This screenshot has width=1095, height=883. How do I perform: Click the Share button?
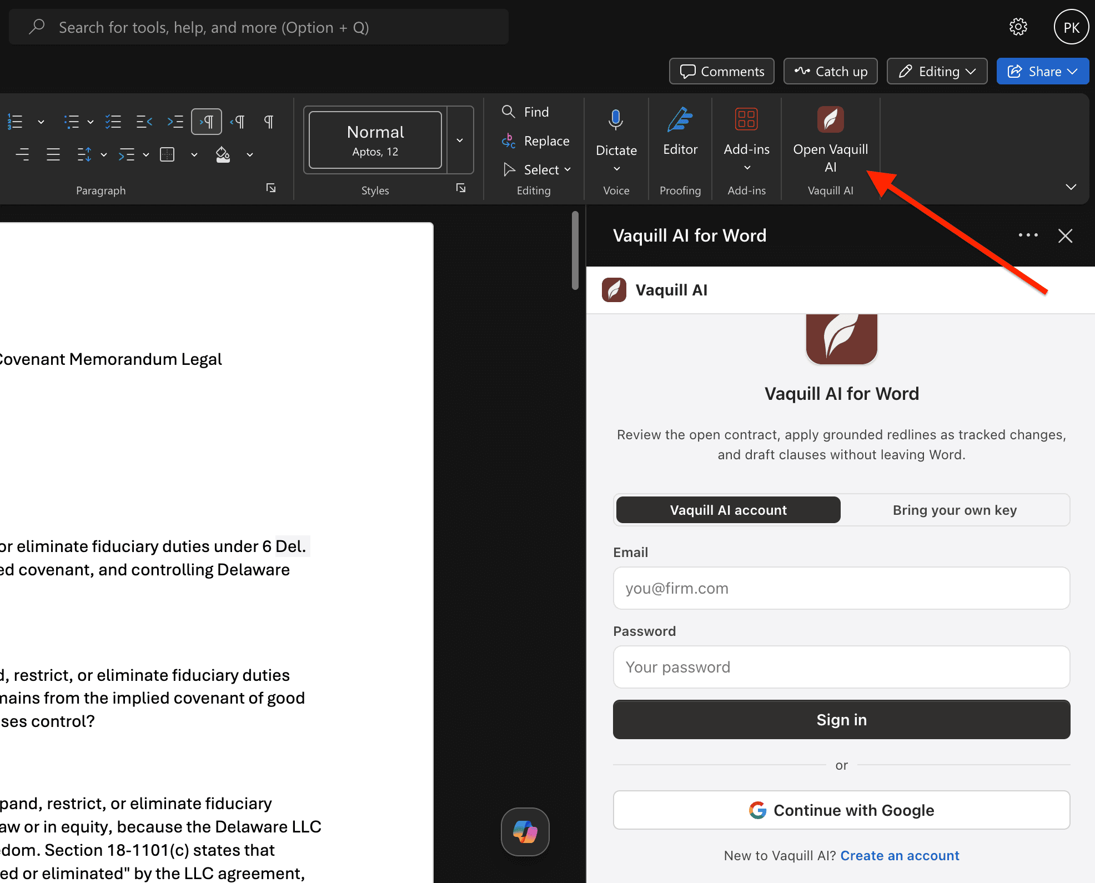tap(1042, 71)
